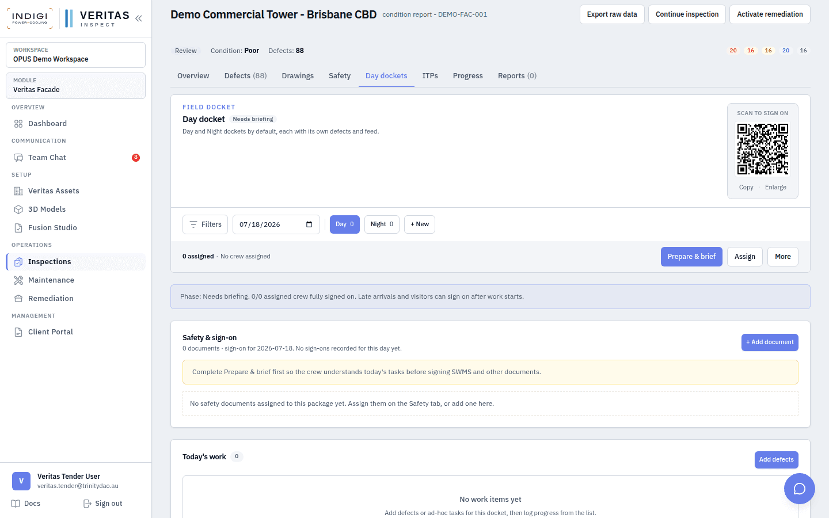Screen dimensions: 829x518
Task: Switch to the Day dockets tab
Action: (386, 76)
